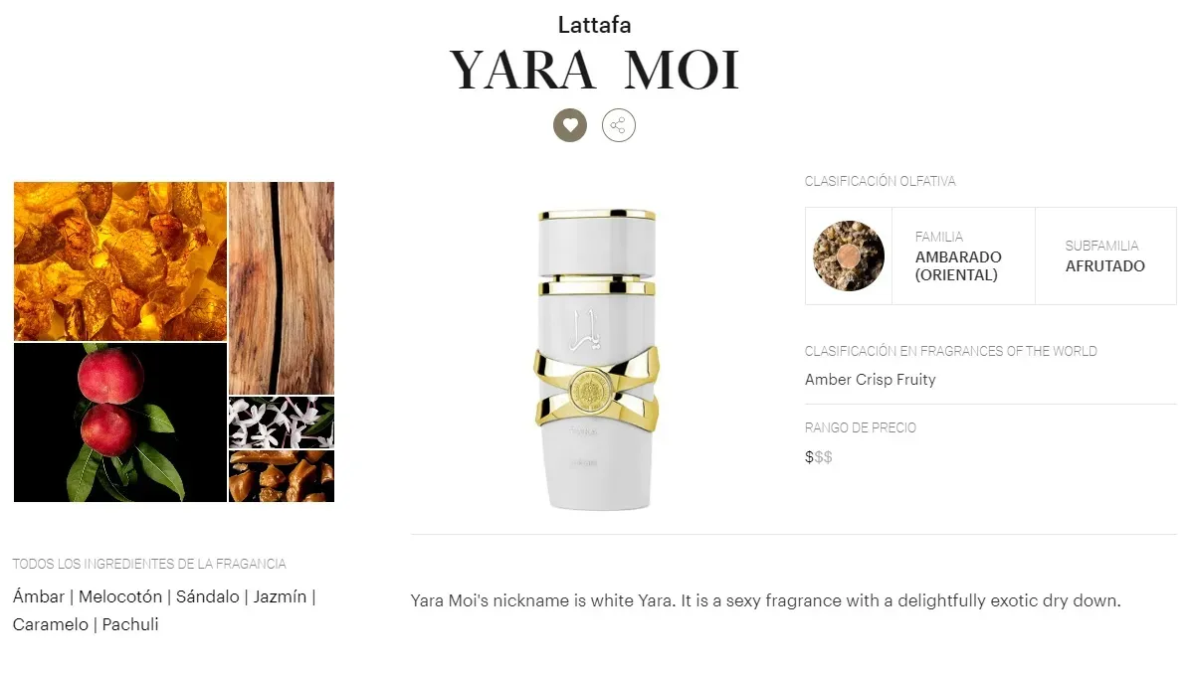Image resolution: width=1190 pixels, height=677 pixels.
Task: Click the white jasmine flowers photo
Action: [x=282, y=423]
